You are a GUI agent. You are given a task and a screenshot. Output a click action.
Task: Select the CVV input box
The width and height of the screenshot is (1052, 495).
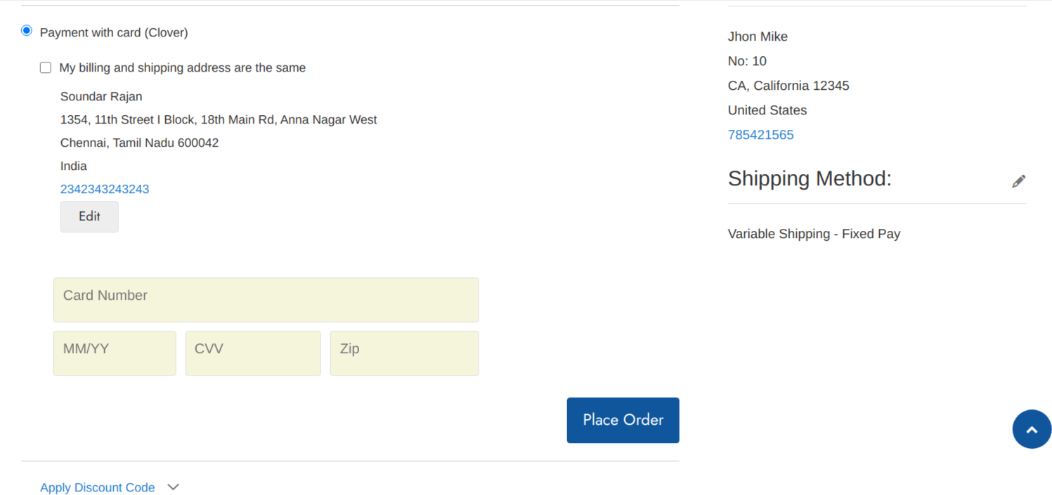point(252,352)
